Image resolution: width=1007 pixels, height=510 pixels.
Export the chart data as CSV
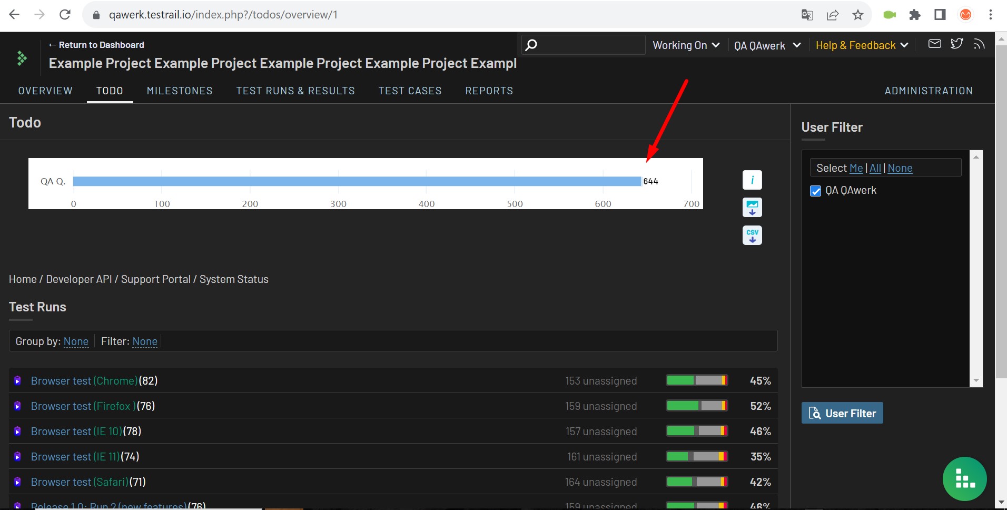(752, 236)
